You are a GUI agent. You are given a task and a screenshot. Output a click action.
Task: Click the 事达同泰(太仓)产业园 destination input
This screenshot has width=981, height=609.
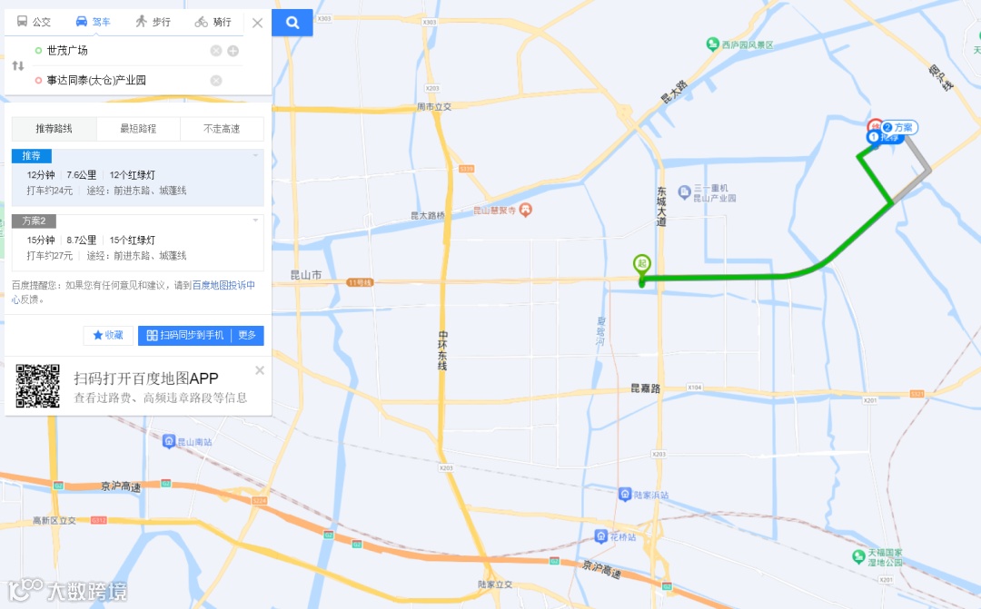tap(125, 81)
